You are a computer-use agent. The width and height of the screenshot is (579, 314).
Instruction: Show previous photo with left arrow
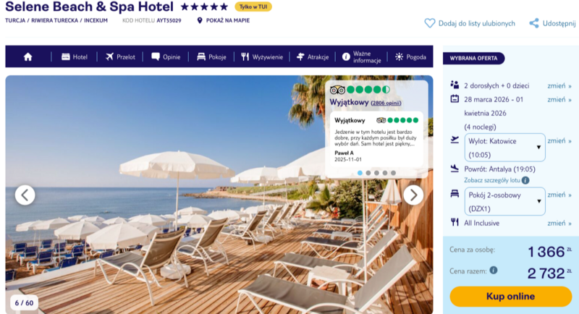[25, 195]
